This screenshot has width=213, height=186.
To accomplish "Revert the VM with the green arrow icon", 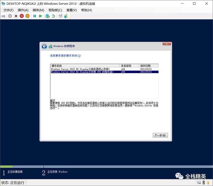I will (53, 16).
